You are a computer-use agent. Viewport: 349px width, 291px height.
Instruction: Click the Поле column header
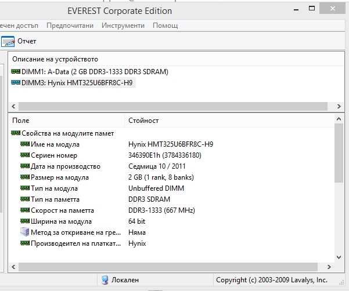21,121
